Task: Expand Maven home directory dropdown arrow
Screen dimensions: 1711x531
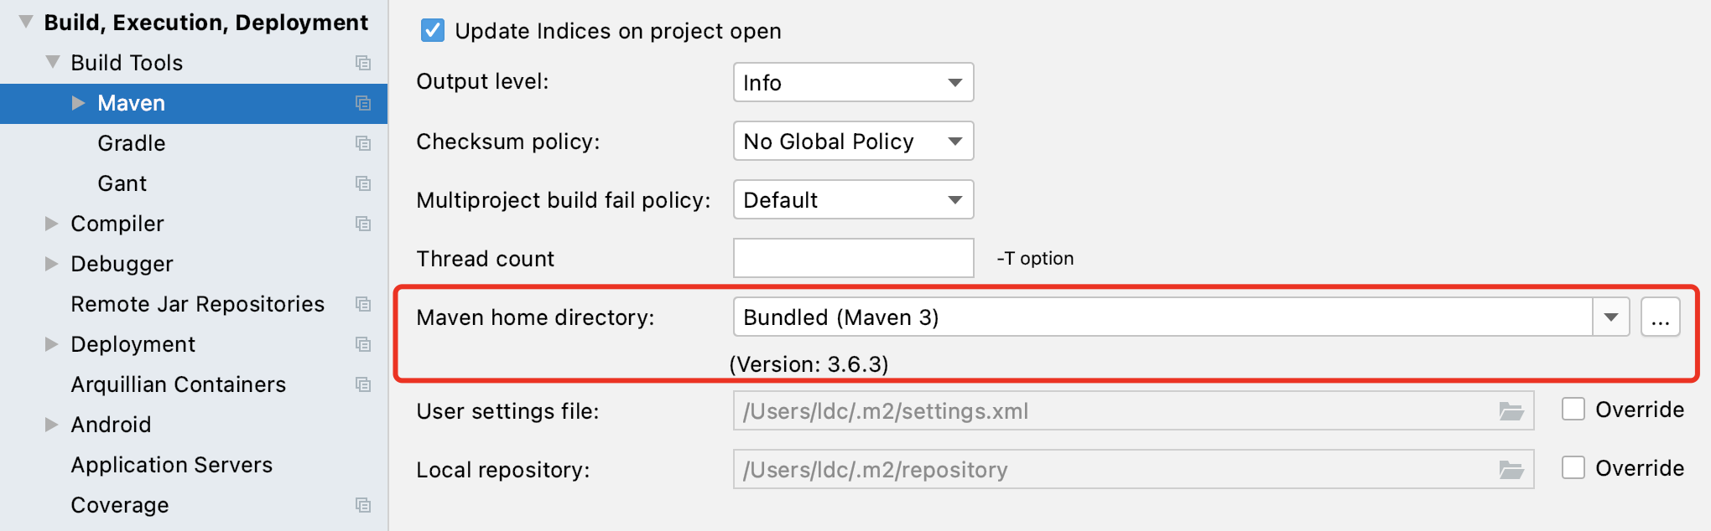Action: point(1610,317)
